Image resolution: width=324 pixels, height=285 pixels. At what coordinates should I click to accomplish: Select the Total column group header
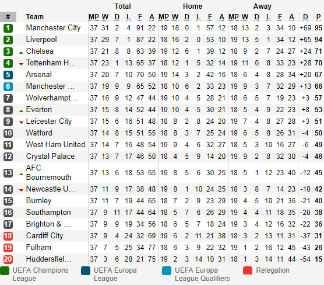(123, 6)
